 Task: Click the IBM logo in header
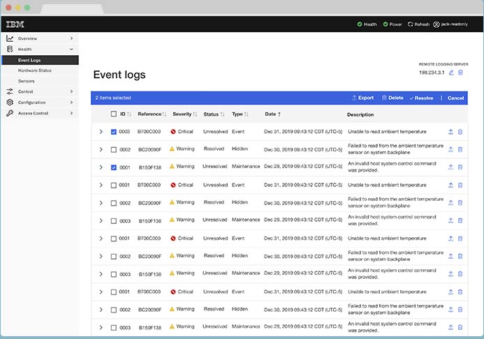[14, 24]
